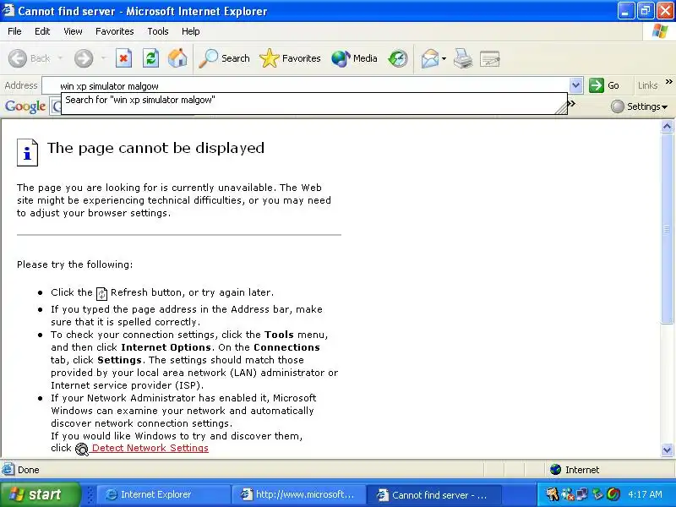
Task: Open the Forward history dropdown arrow
Action: point(103,58)
